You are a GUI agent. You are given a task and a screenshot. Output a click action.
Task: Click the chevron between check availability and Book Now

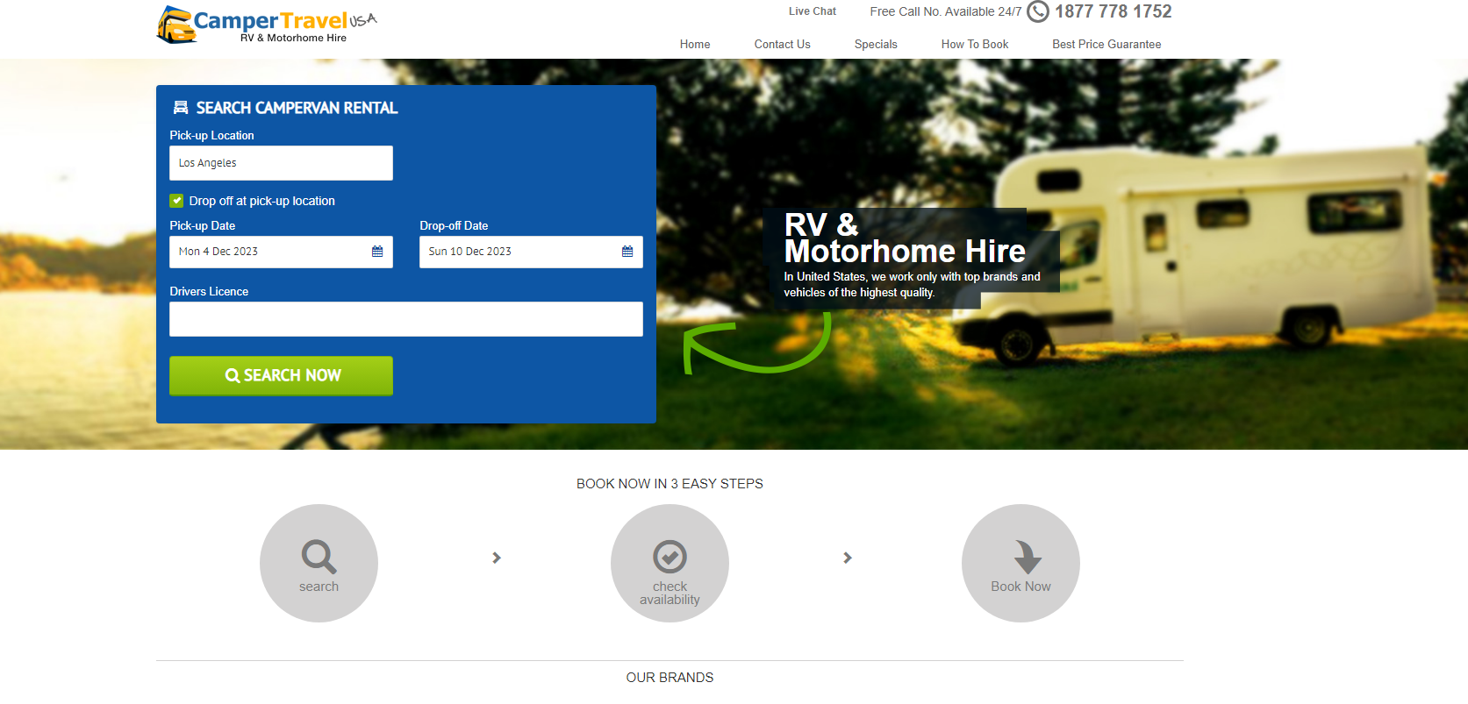point(848,558)
